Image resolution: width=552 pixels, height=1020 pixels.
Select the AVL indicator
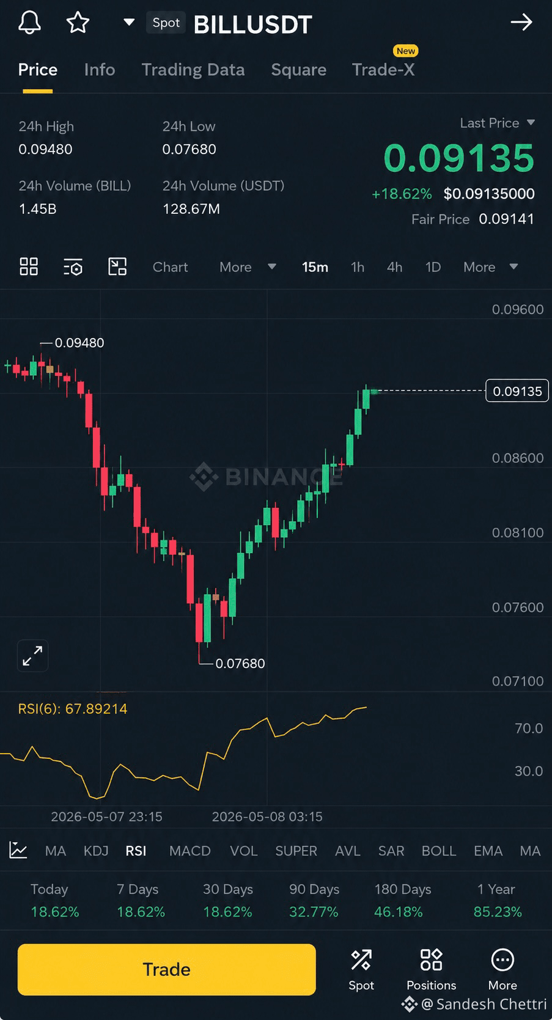pos(347,851)
